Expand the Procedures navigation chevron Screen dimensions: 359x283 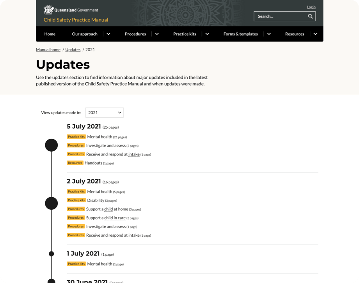[x=156, y=34]
